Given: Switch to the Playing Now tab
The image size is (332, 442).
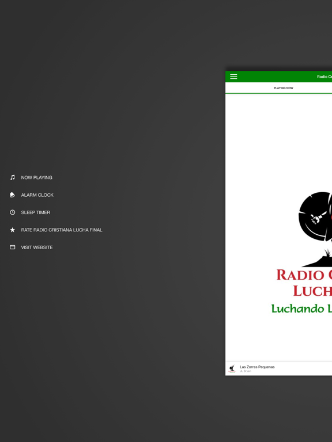Looking at the screenshot, I should click(283, 88).
